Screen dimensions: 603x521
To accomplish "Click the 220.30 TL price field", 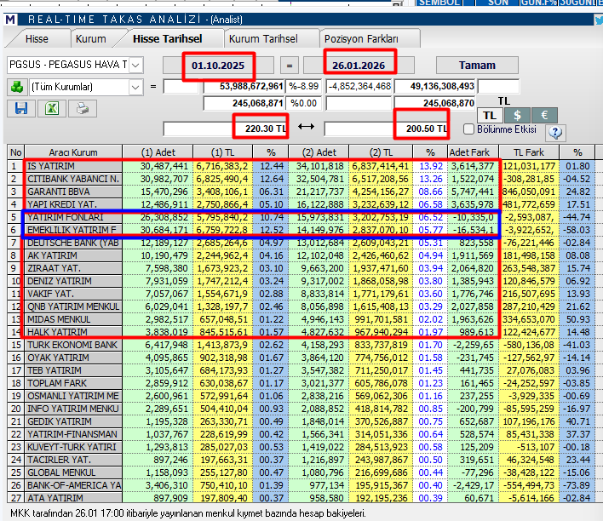I will pyautogui.click(x=226, y=129).
